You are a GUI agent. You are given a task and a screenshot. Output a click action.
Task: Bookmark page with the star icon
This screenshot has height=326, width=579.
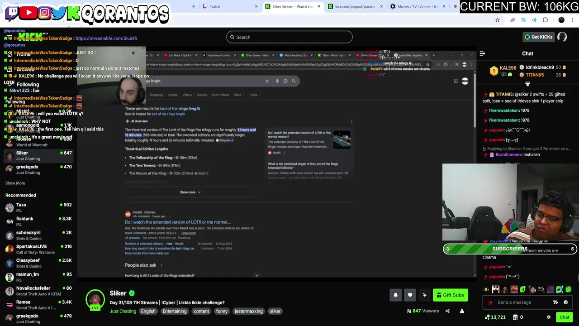[x=498, y=20]
